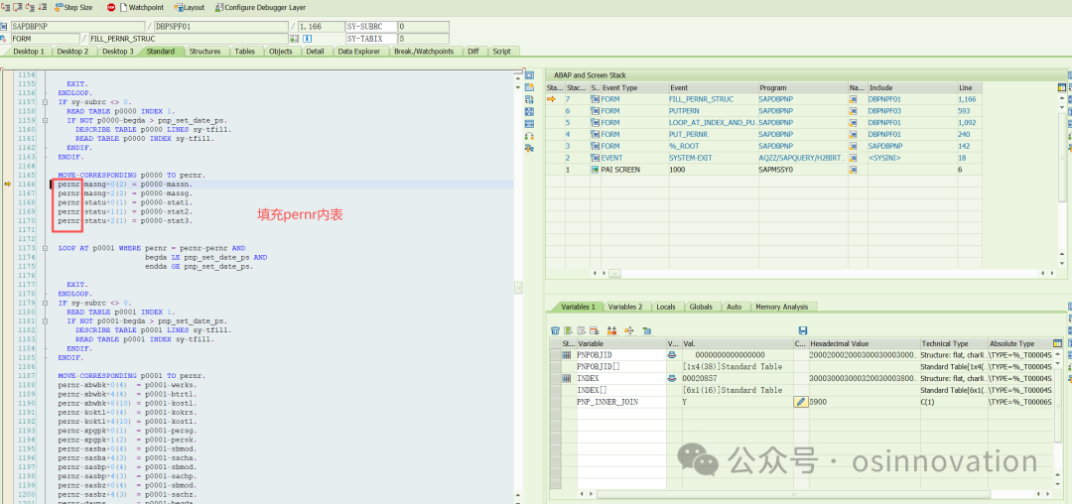This screenshot has height=504, width=1072.
Task: Open the Script tab
Action: click(x=502, y=52)
